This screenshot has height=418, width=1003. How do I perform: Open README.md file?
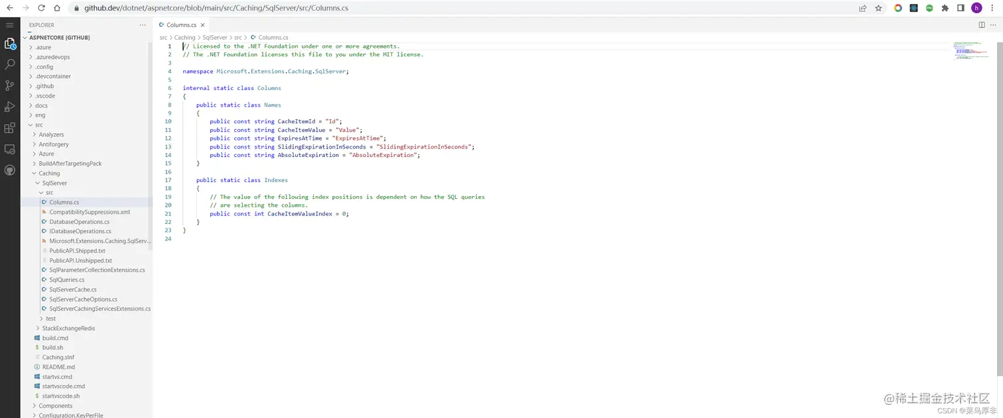coord(87,367)
